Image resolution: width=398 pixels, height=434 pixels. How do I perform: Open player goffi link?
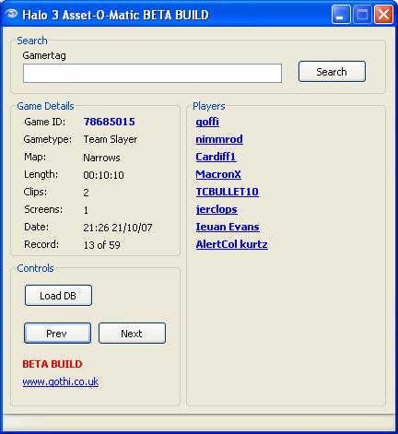207,122
